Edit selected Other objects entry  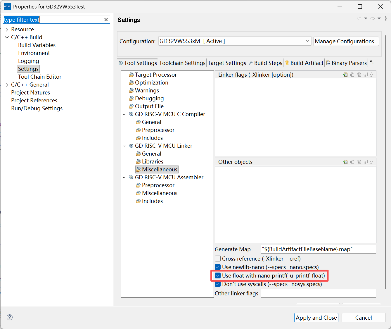click(359, 162)
